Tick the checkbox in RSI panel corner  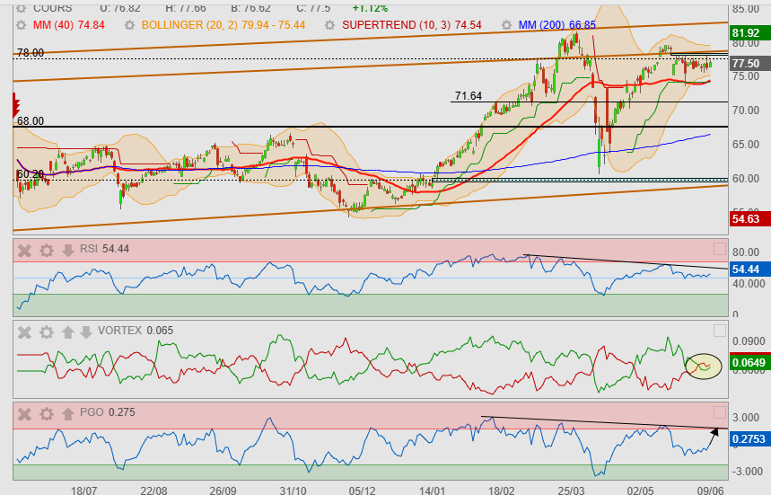719,249
